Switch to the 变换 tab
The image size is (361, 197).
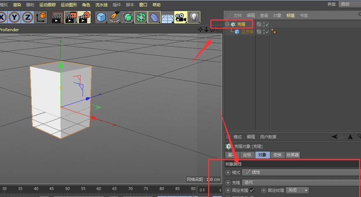coord(277,155)
